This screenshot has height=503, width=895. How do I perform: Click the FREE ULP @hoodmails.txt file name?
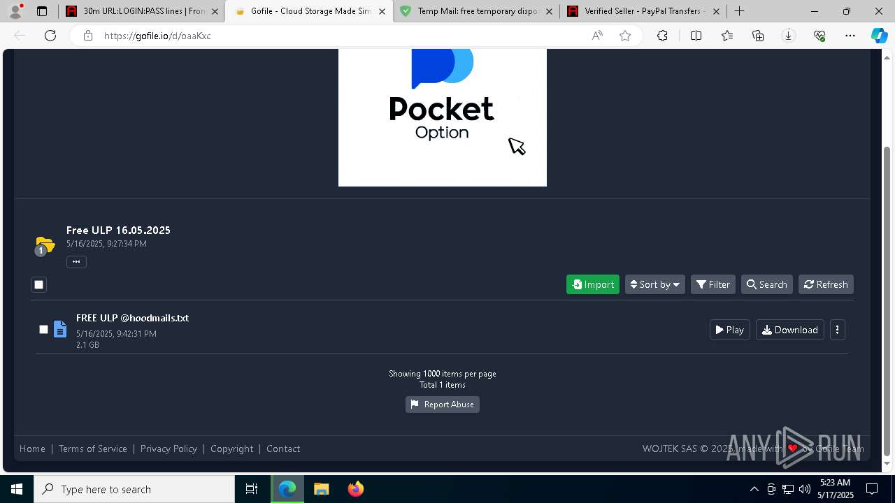pyautogui.click(x=132, y=318)
